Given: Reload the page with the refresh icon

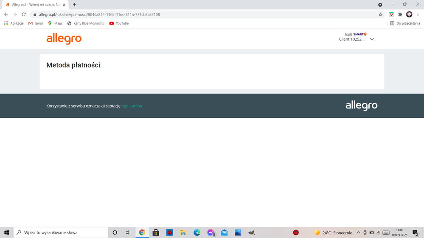Looking at the screenshot, I should (x=24, y=14).
